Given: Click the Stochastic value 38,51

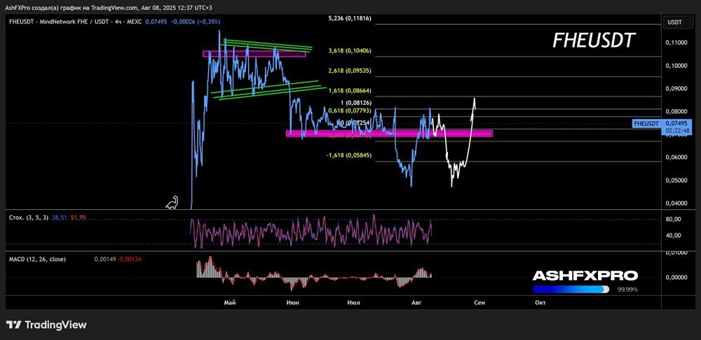Looking at the screenshot, I should click(x=59, y=218).
